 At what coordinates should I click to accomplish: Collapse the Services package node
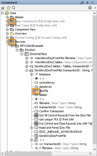coord(7,42)
